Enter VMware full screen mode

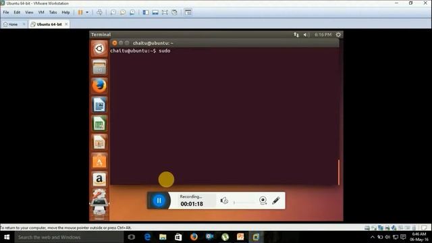tap(165, 12)
